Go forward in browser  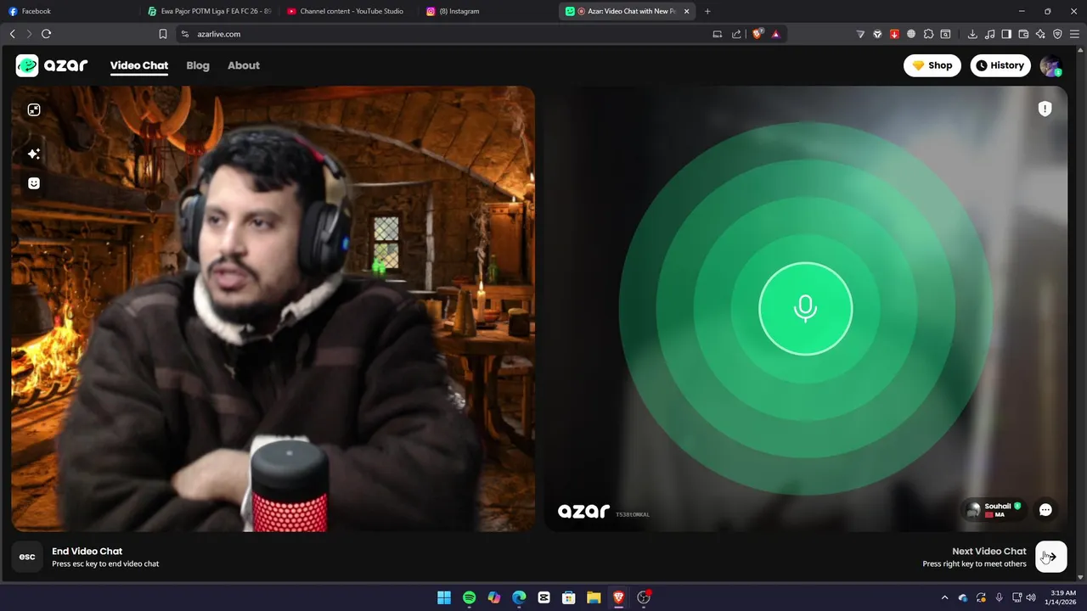[x=29, y=34]
